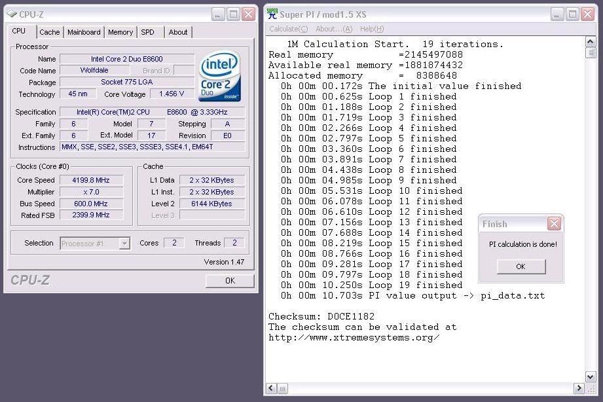Viewport: 603px width, 402px height.
Task: Click the Instructions field
Action: point(153,147)
